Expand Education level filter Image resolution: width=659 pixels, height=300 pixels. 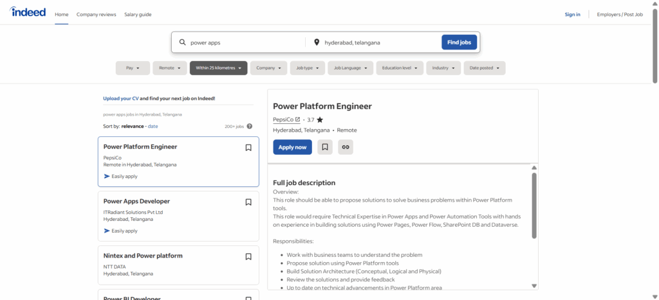coord(400,68)
